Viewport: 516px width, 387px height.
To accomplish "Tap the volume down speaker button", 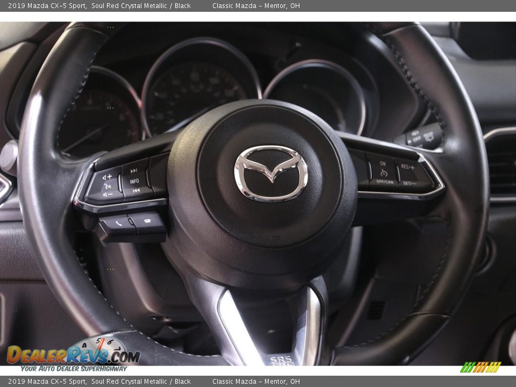I will point(108,195).
